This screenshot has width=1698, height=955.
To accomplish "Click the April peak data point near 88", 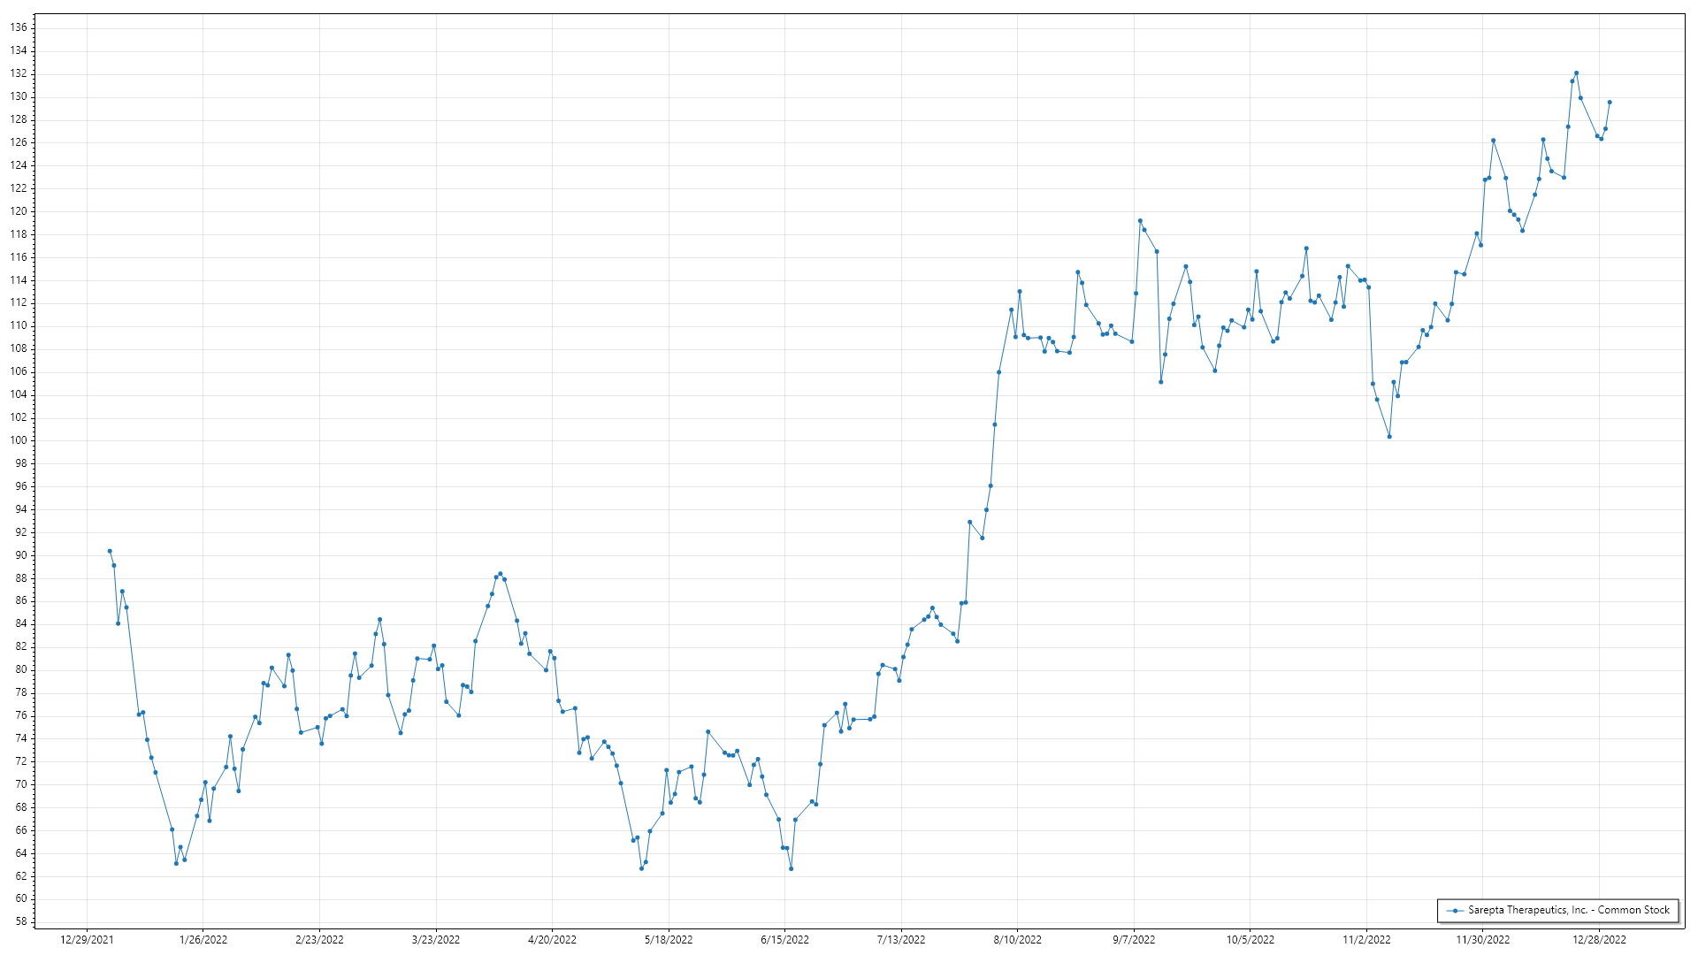I will point(500,574).
